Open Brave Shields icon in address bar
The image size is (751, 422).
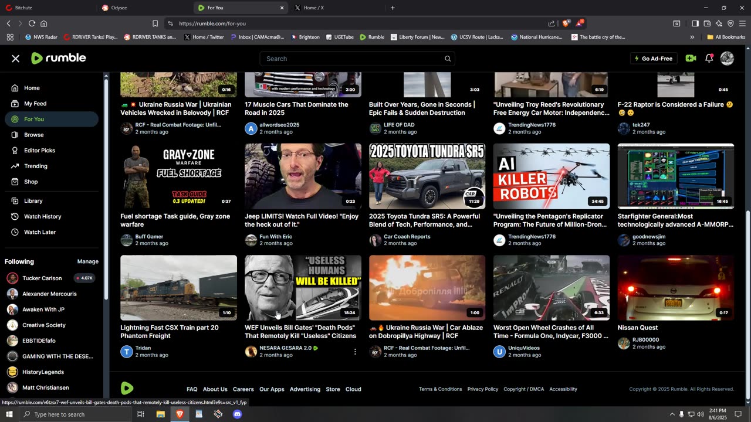(566, 23)
